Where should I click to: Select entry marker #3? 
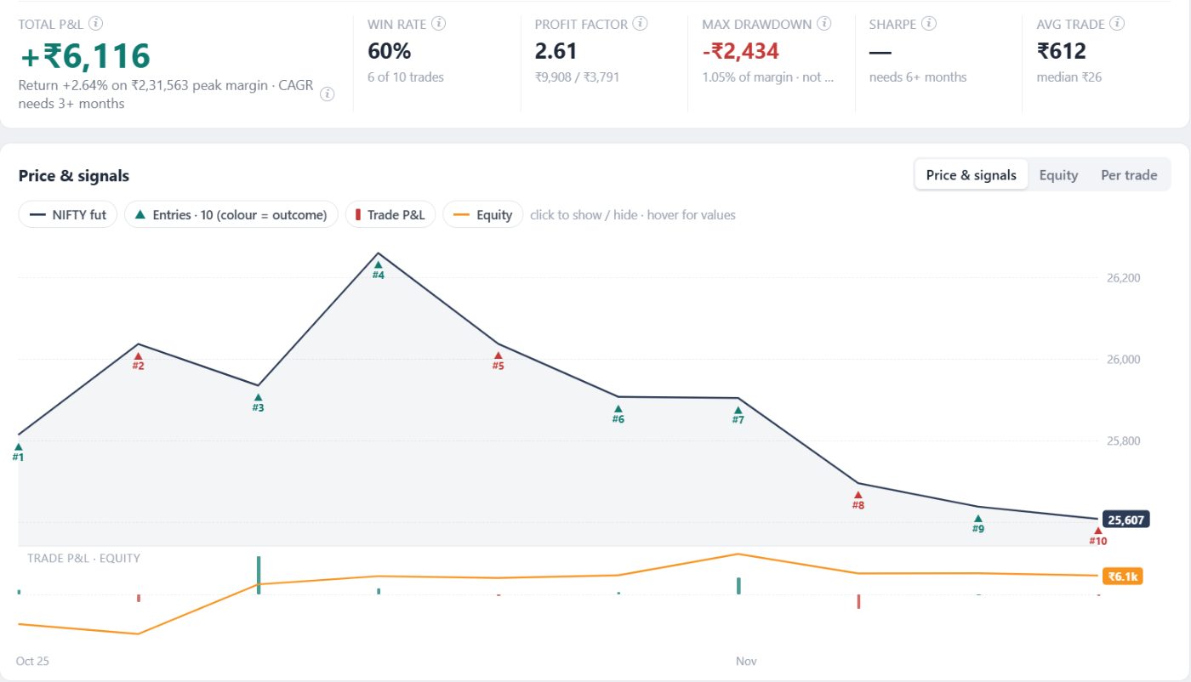click(258, 402)
